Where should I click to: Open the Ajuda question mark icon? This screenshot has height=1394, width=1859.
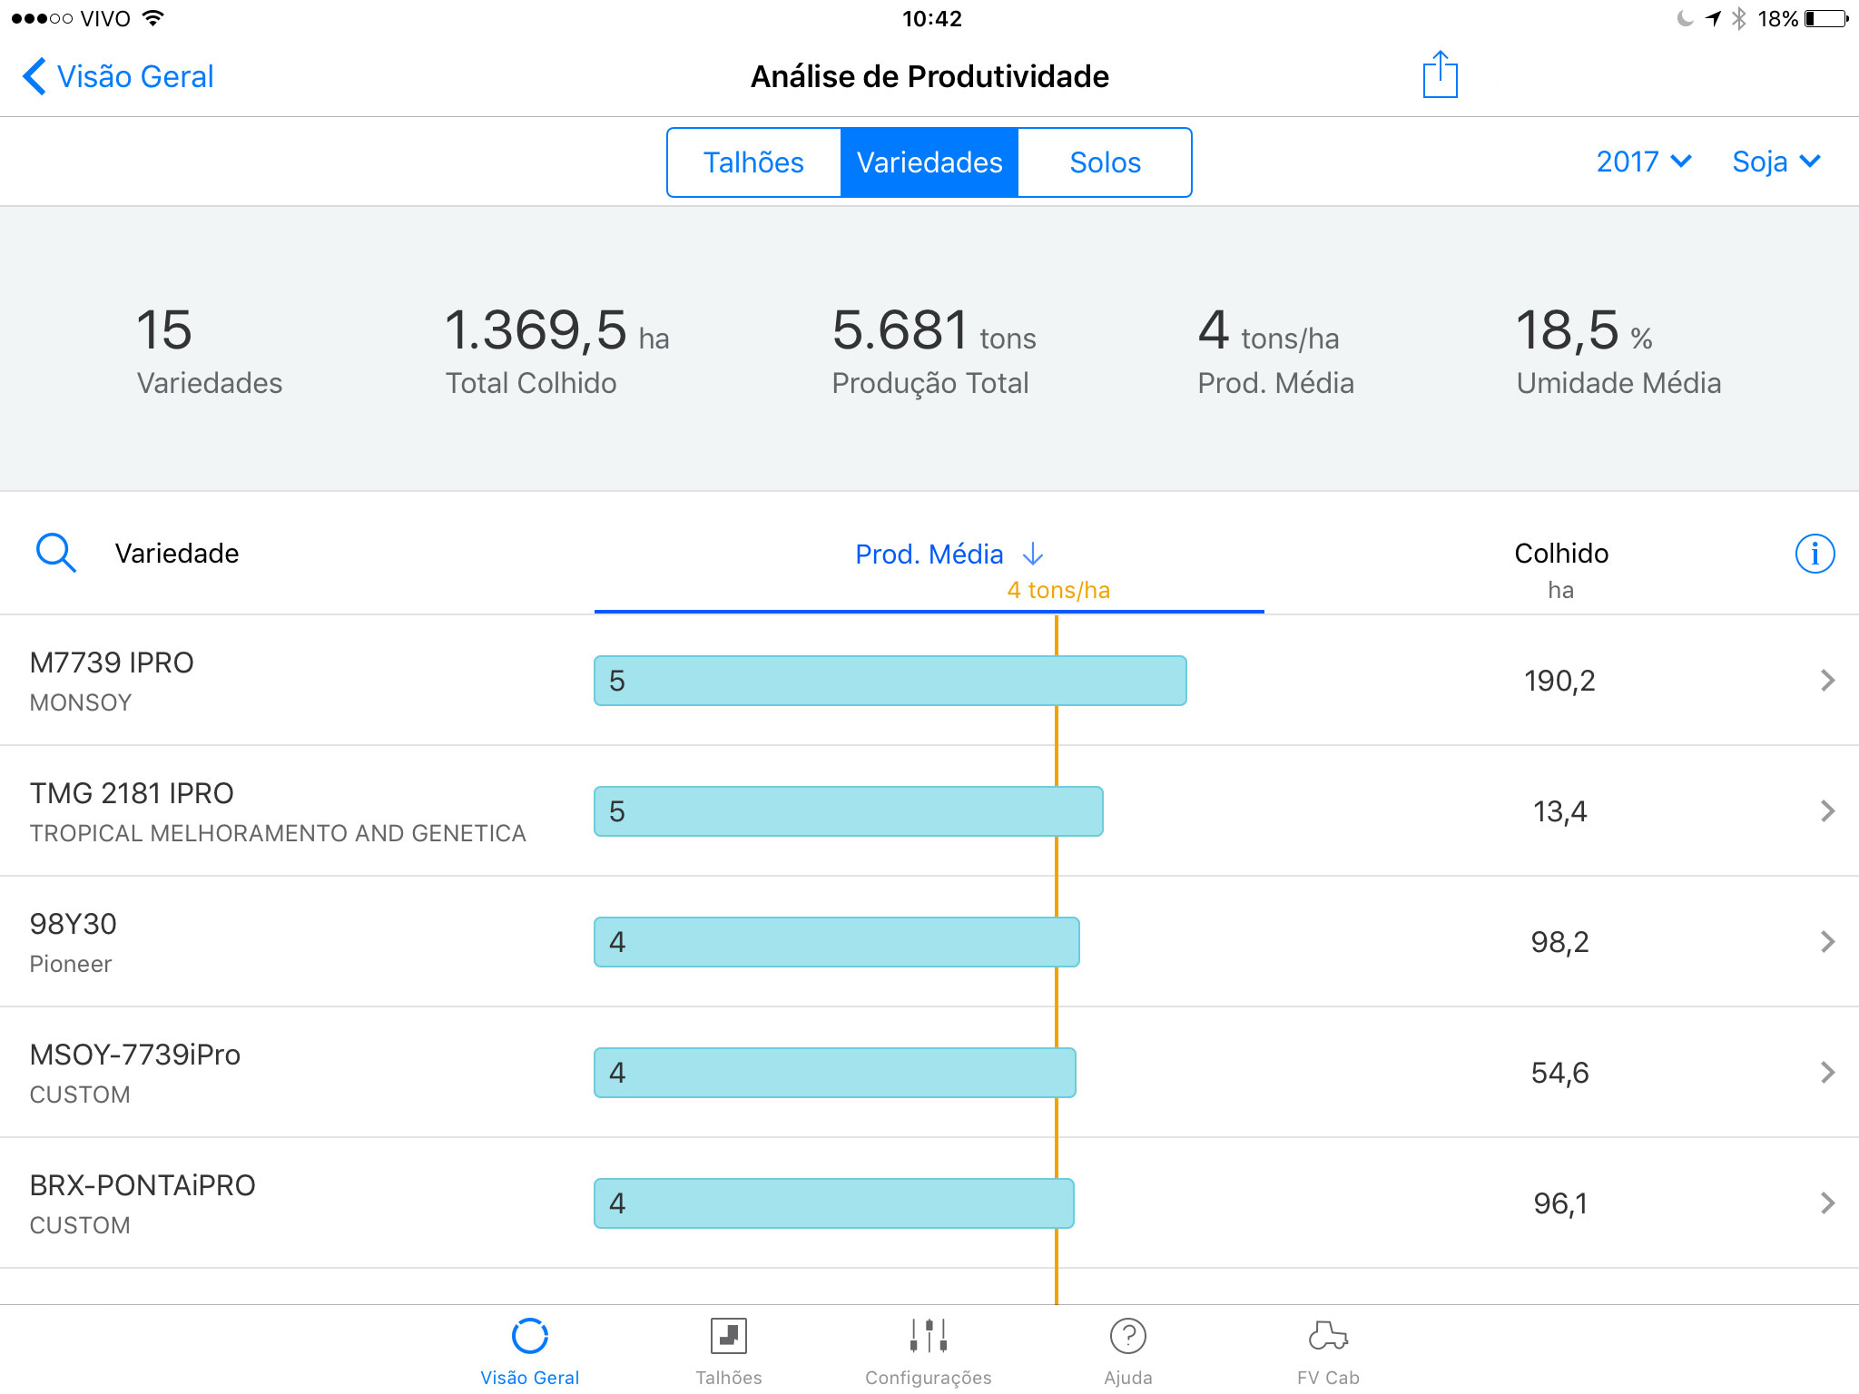click(1127, 1336)
